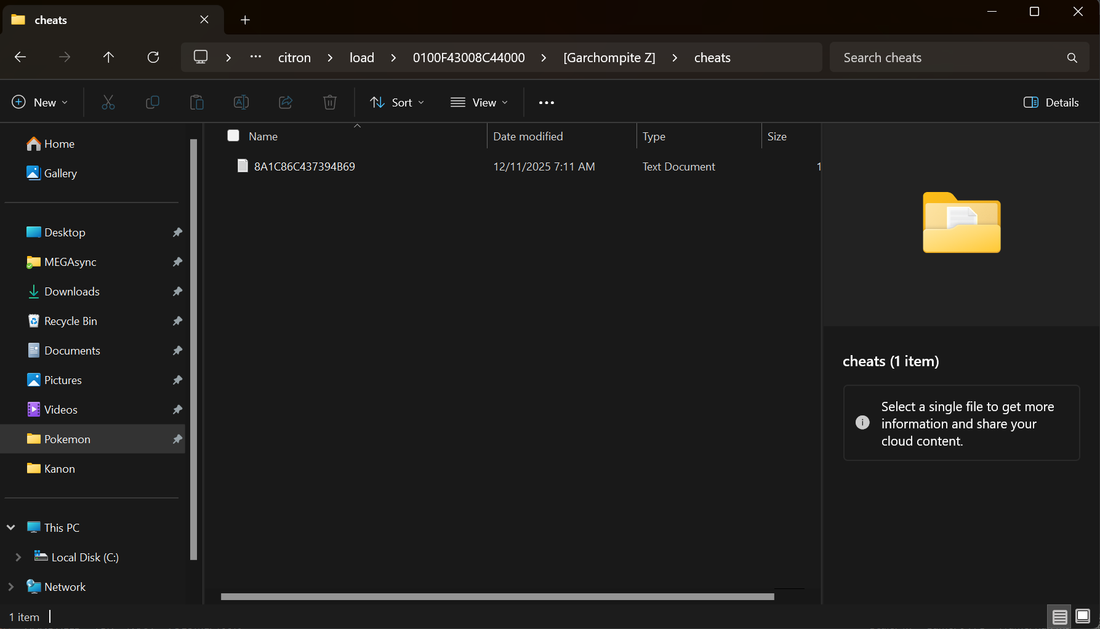Open the New item dropdown
The image size is (1100, 629).
40,102
